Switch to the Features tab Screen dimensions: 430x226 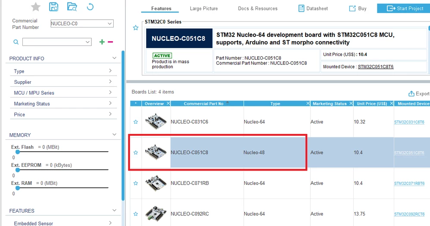click(x=161, y=9)
